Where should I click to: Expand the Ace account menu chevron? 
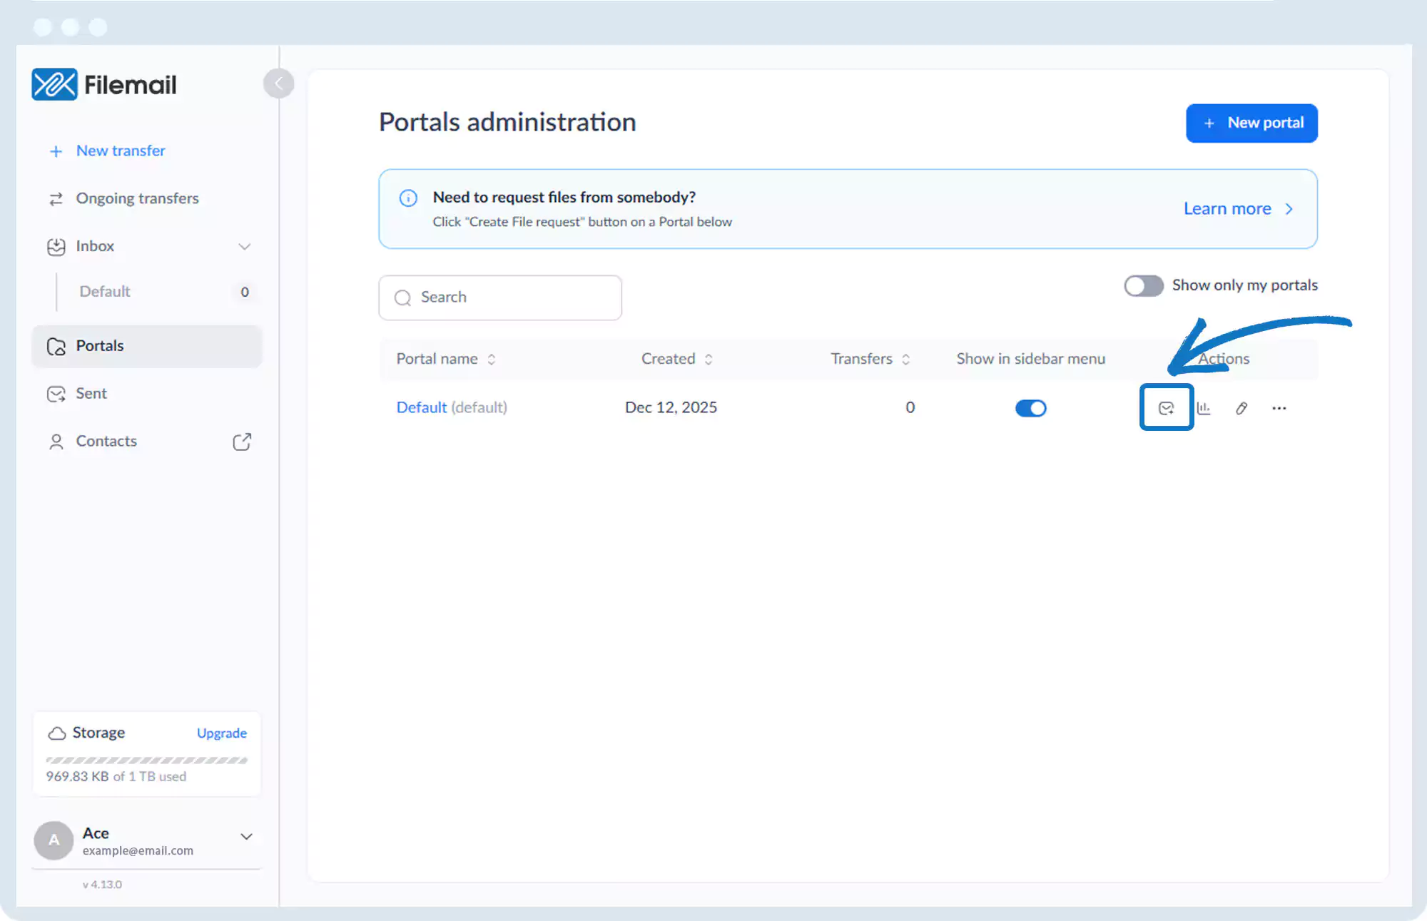[246, 837]
